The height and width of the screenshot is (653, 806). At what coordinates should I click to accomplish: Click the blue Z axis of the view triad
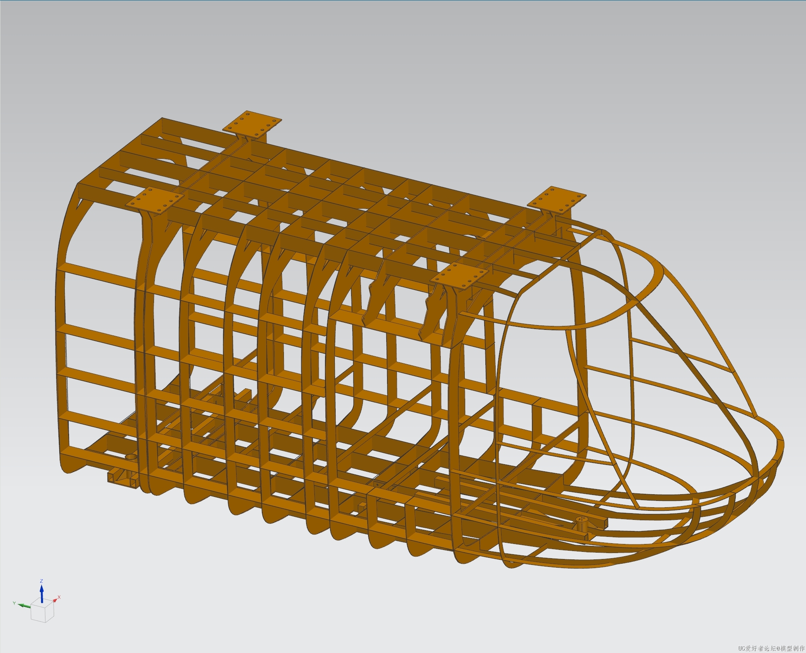coord(41,593)
